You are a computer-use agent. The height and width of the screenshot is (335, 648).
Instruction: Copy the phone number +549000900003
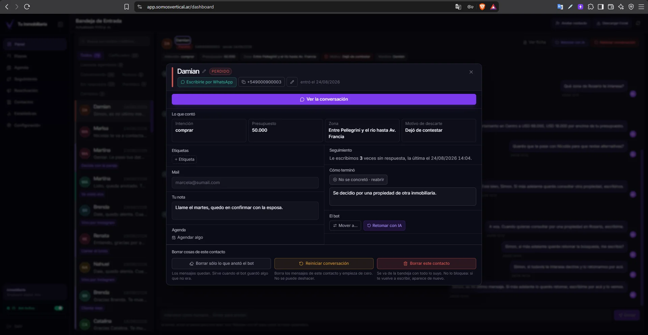click(262, 82)
